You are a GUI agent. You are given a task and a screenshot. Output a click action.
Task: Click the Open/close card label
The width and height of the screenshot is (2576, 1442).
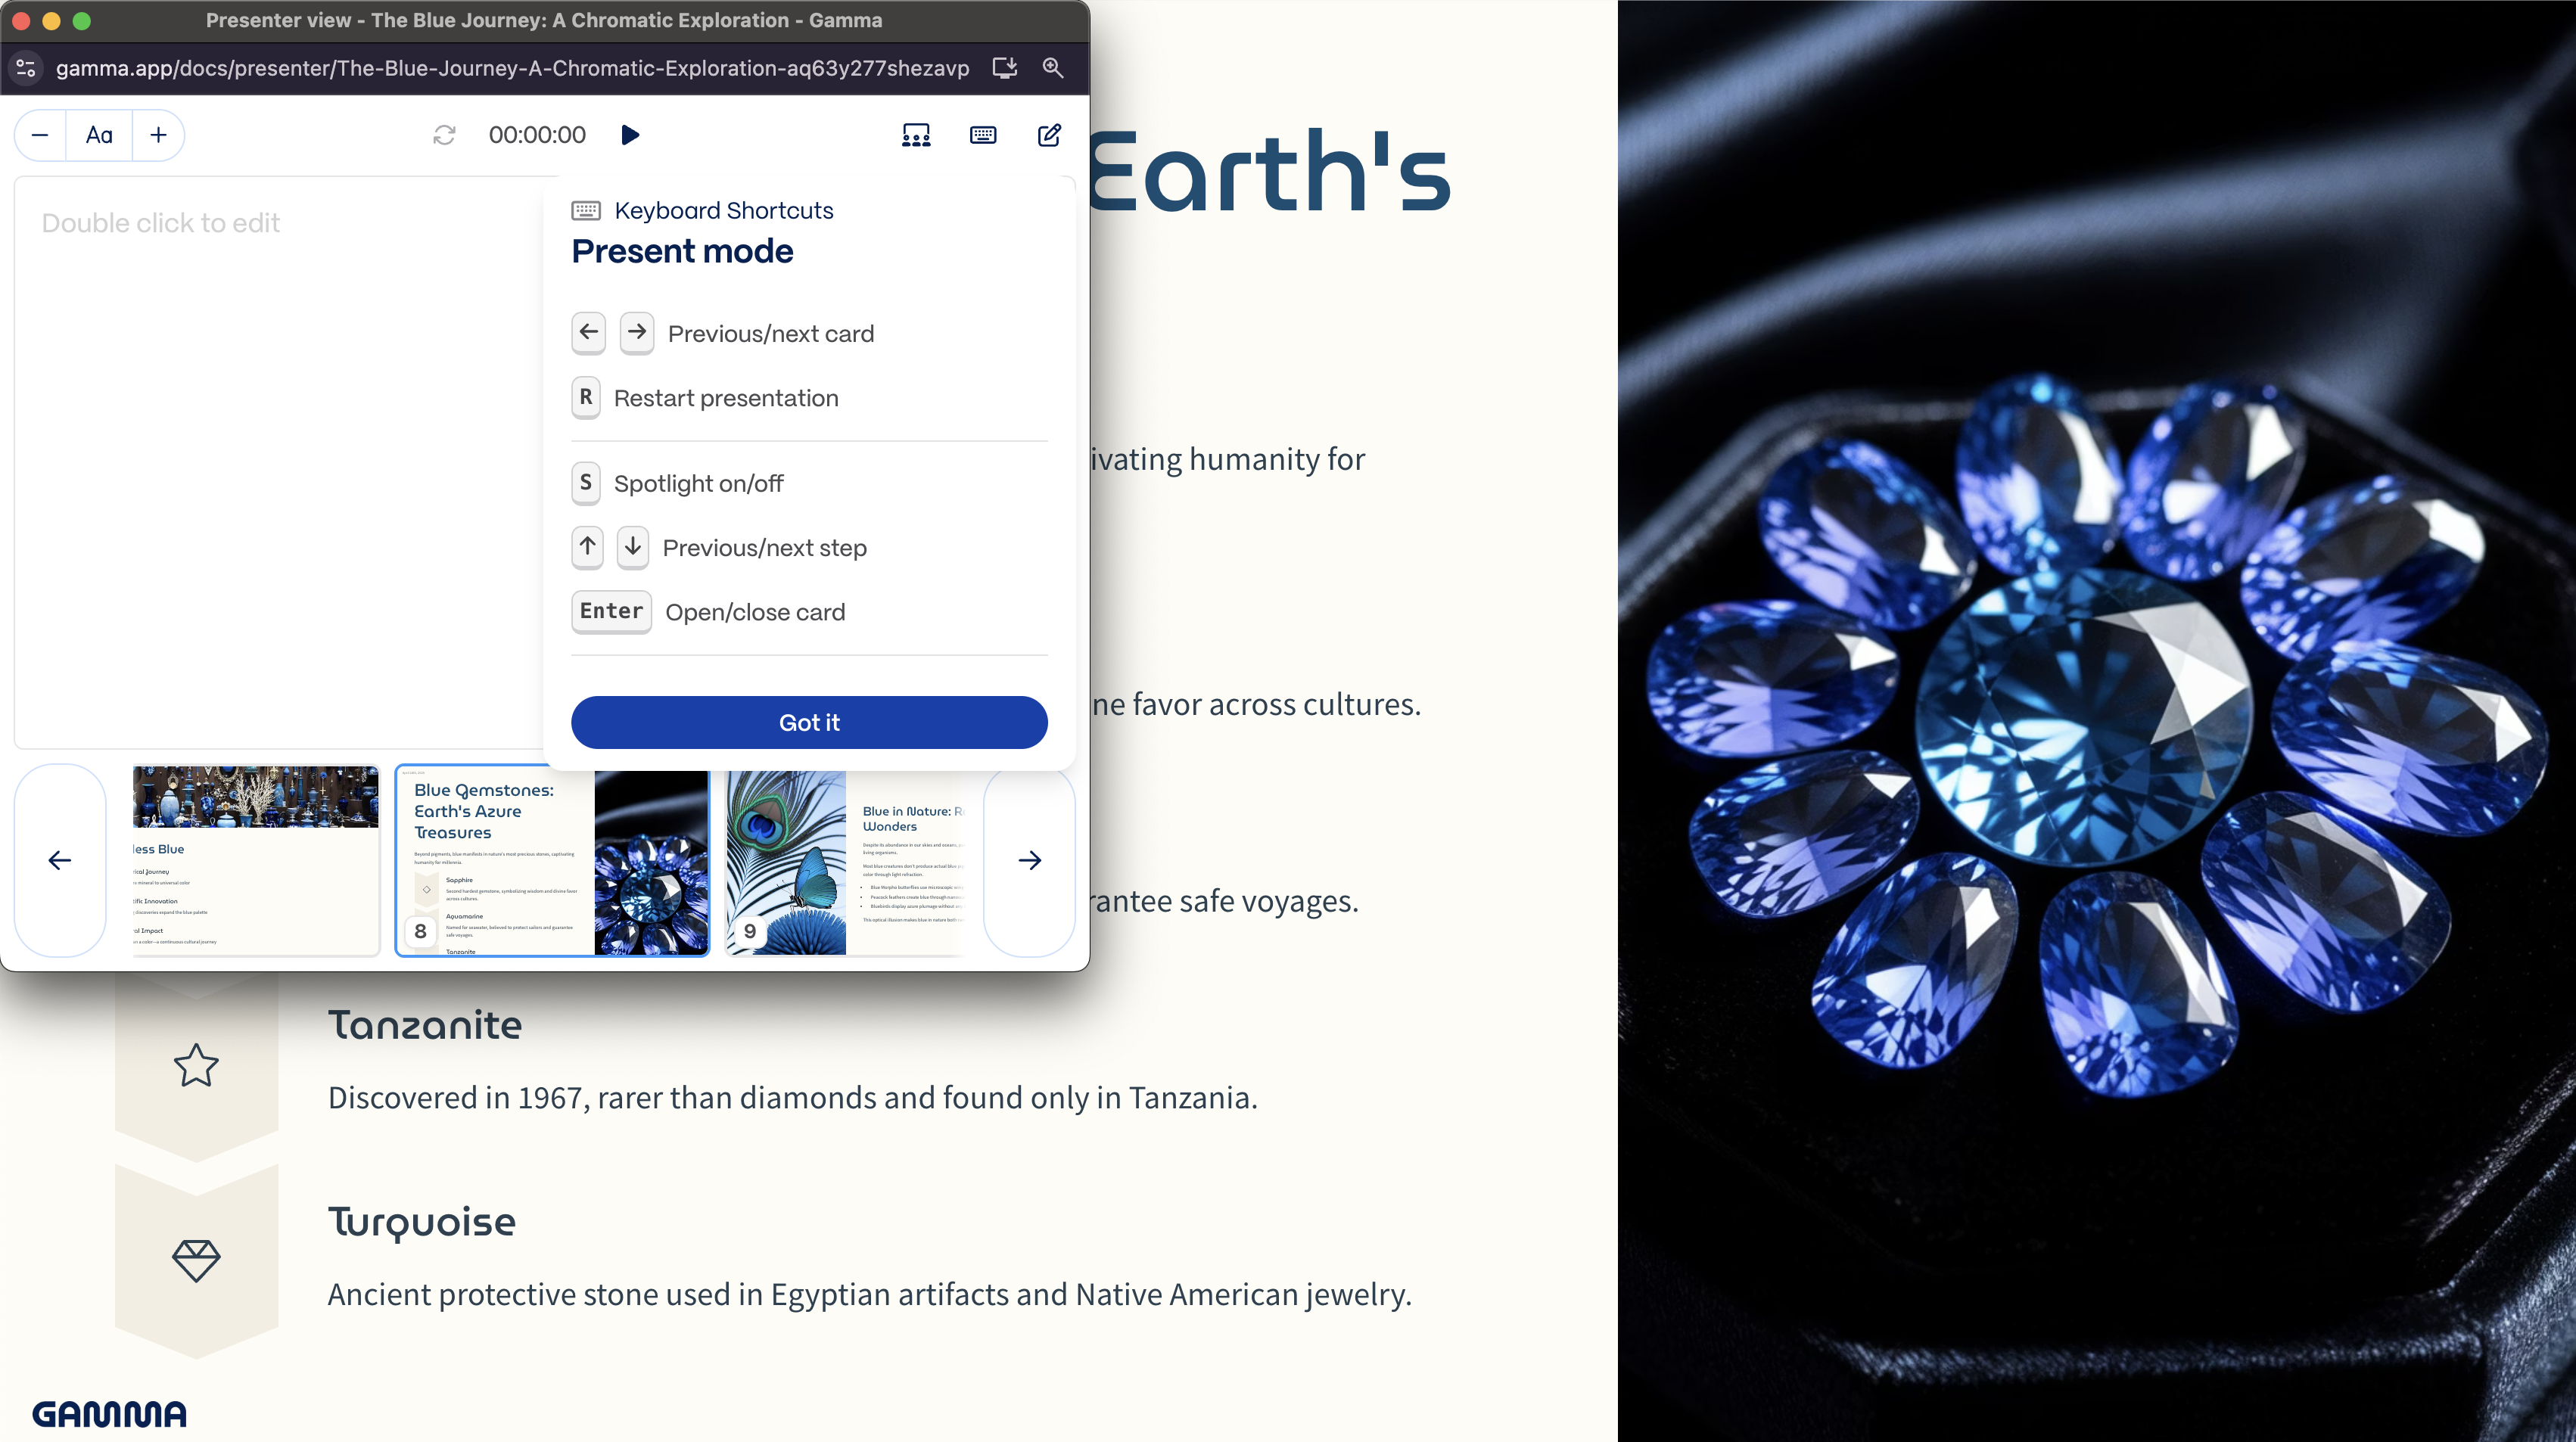coord(755,612)
